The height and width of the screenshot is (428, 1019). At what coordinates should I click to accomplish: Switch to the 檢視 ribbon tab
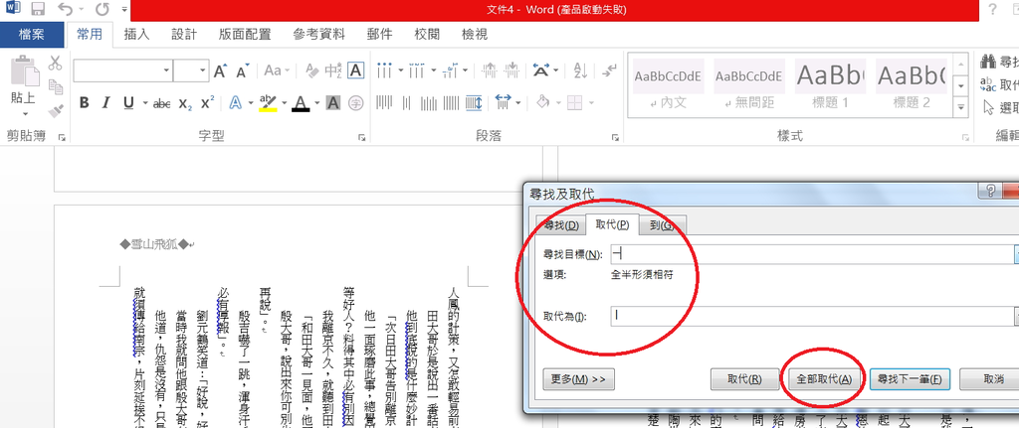[475, 35]
